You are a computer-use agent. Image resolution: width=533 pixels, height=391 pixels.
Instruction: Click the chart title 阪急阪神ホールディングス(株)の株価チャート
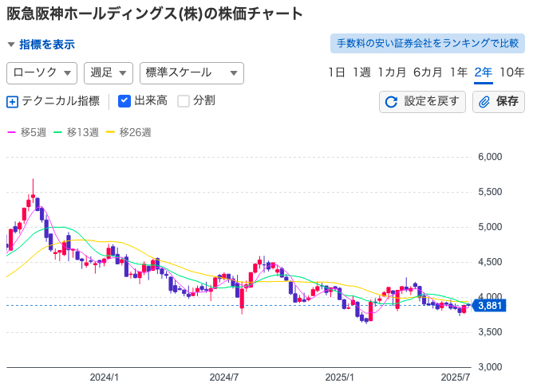(x=155, y=14)
